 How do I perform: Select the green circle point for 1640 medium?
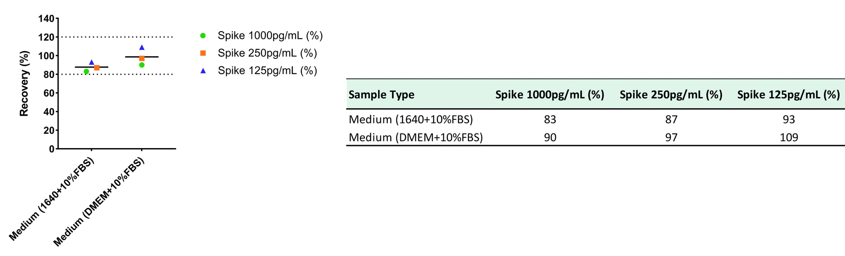(86, 71)
